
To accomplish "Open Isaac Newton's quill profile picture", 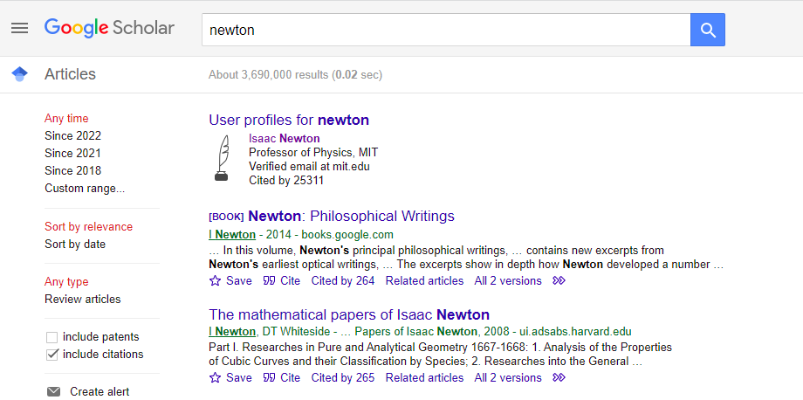I will (221, 158).
